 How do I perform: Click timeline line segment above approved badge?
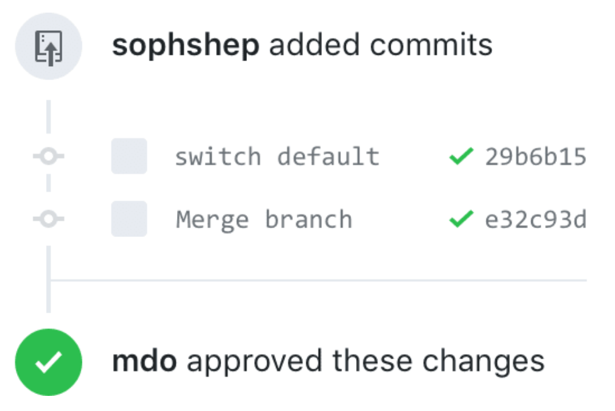tap(49, 279)
